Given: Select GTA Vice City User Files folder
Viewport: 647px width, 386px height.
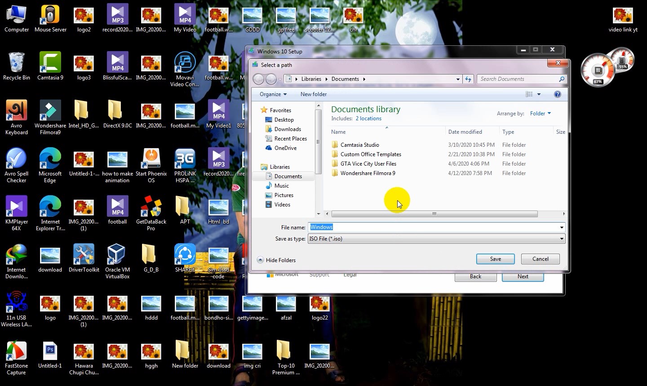Looking at the screenshot, I should tap(368, 164).
